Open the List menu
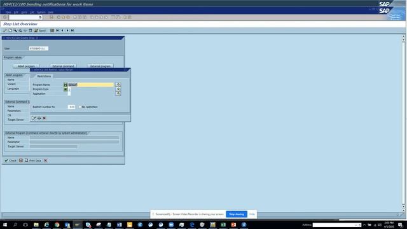The width and height of the screenshot is (407, 229). tap(32, 12)
